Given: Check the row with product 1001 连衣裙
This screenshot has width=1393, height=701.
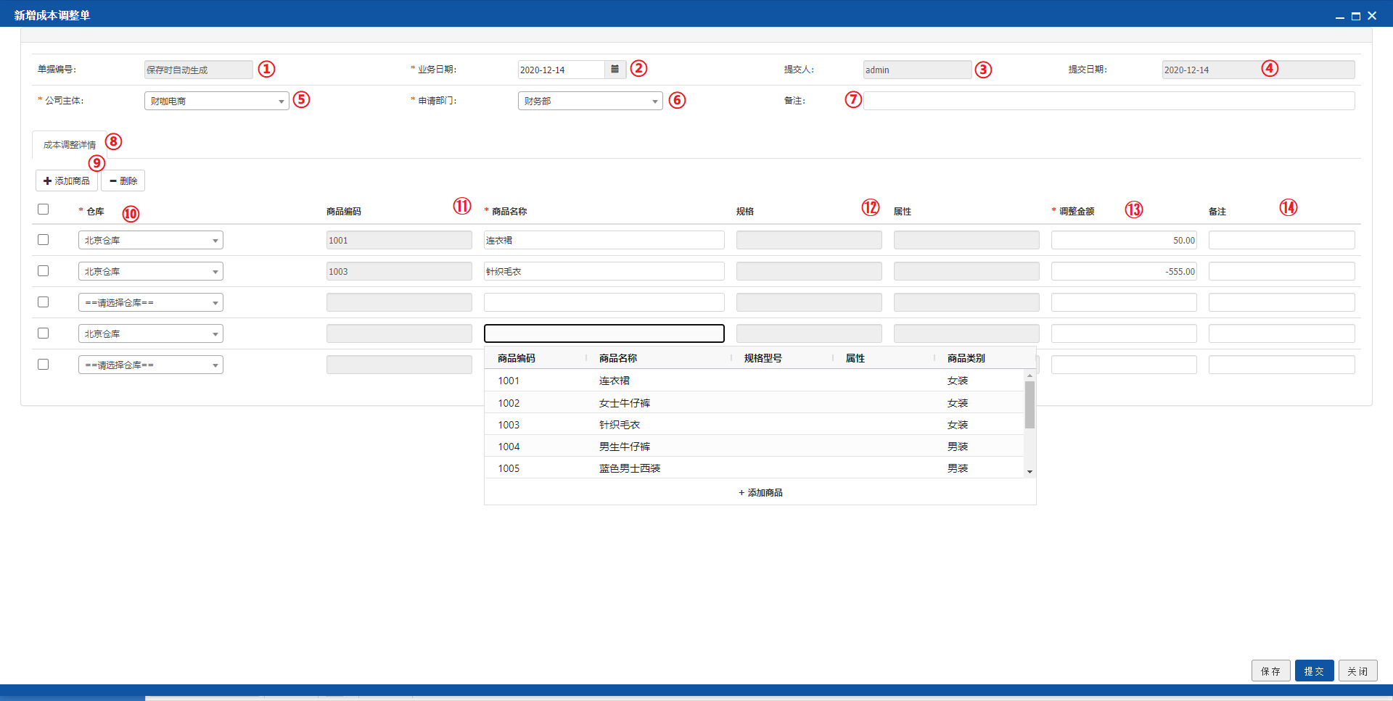Looking at the screenshot, I should (44, 240).
